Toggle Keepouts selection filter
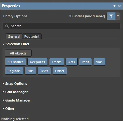The image size is (123, 121). click(38, 62)
